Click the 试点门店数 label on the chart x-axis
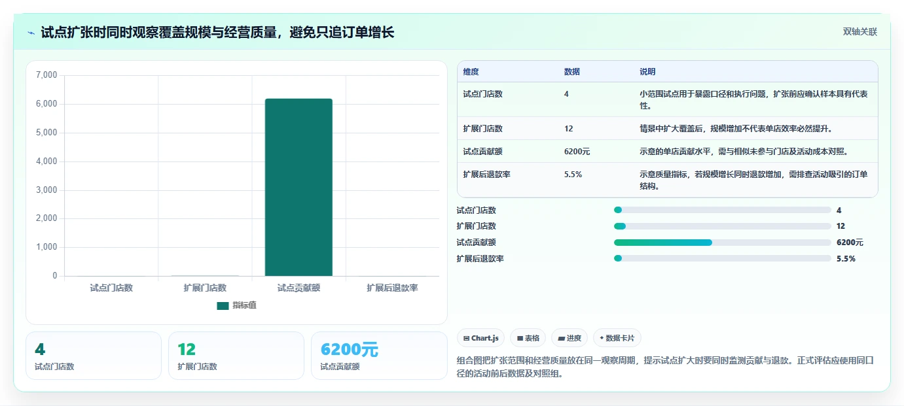This screenshot has width=904, height=406. tap(111, 288)
